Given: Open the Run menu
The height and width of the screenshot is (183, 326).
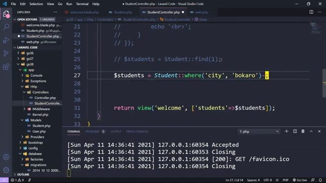Looking at the screenshot, I should coord(69,4).
